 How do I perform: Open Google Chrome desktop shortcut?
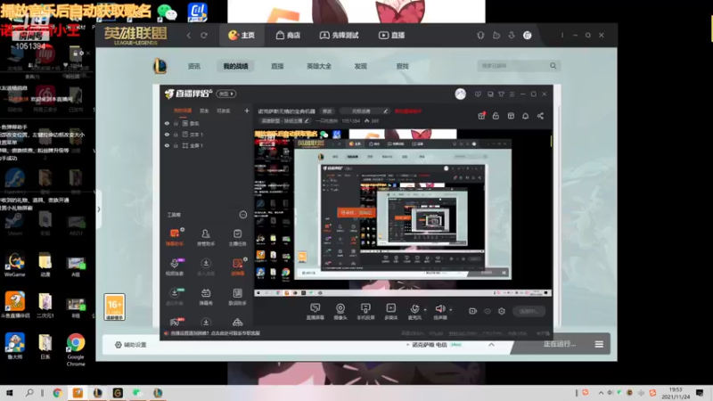tap(76, 349)
